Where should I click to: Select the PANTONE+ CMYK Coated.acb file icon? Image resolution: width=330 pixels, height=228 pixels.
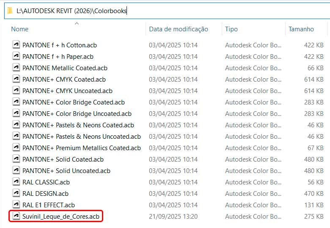tap(16, 79)
